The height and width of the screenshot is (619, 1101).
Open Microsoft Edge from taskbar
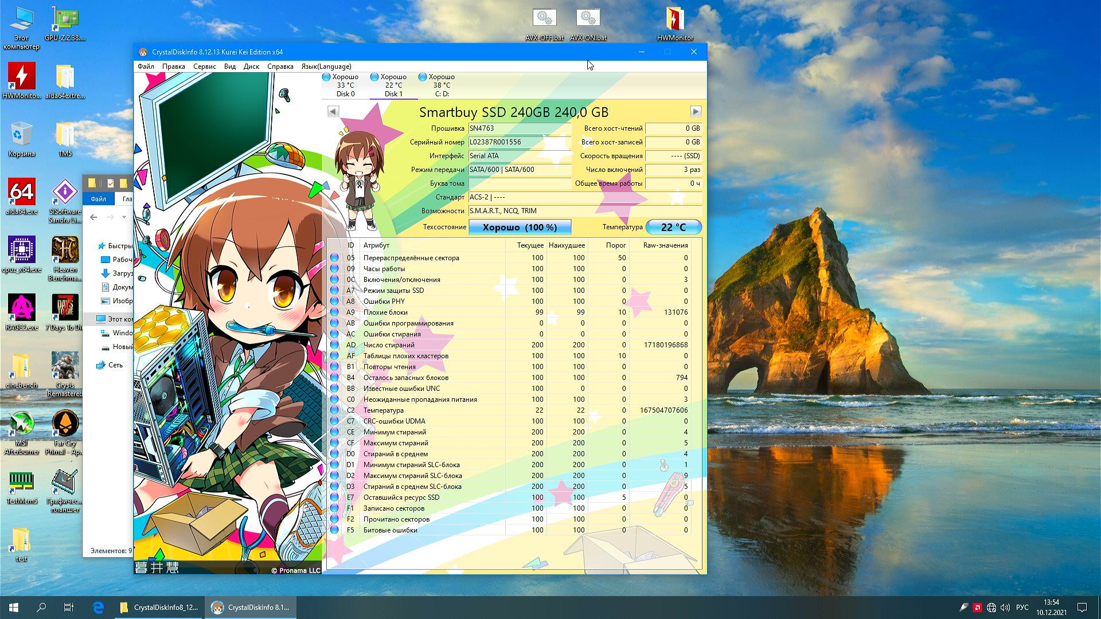coord(98,608)
